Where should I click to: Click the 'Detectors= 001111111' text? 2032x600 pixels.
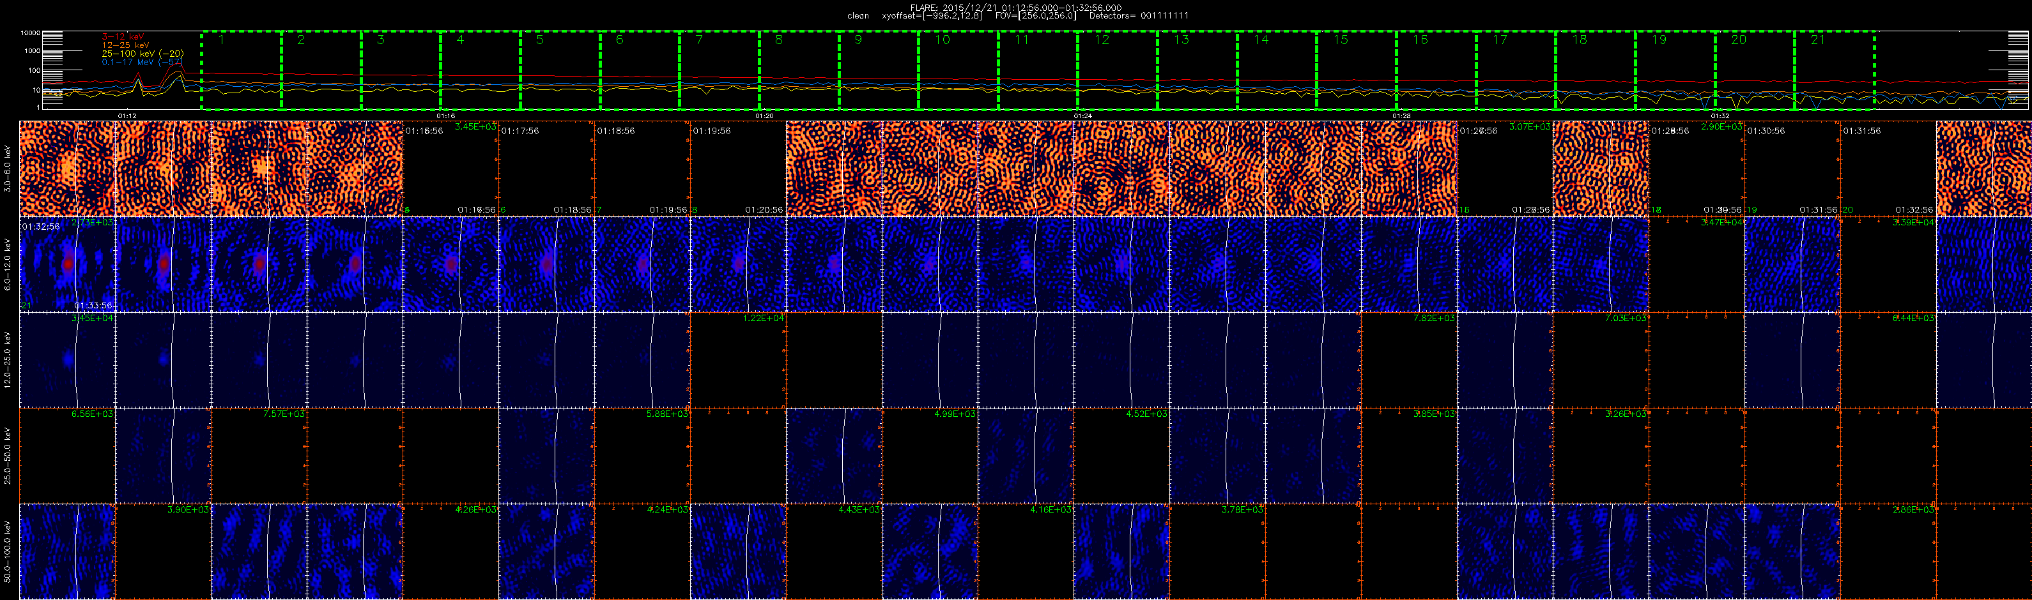1139,16
